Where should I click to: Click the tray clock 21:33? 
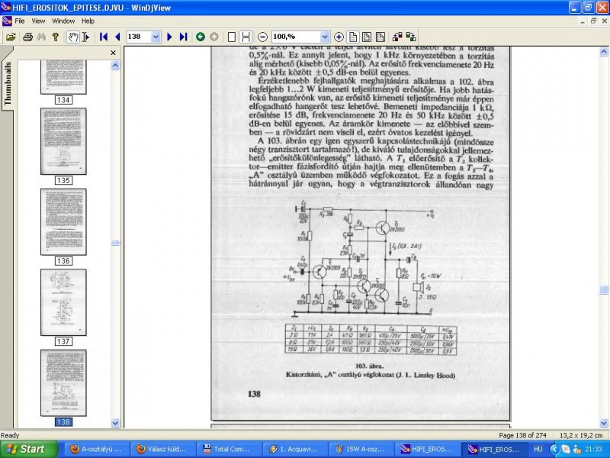[x=593, y=450]
